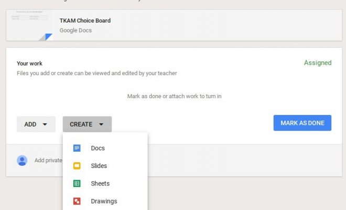Click the Google Docs subtitle on the attachment
346x210 pixels.
click(75, 30)
